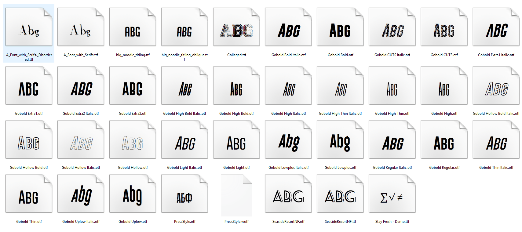Select the Gobold Uplow Italic.otf icon
The width and height of the screenshot is (522, 232).
click(x=81, y=194)
